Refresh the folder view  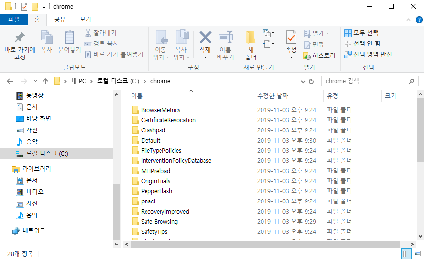click(311, 81)
